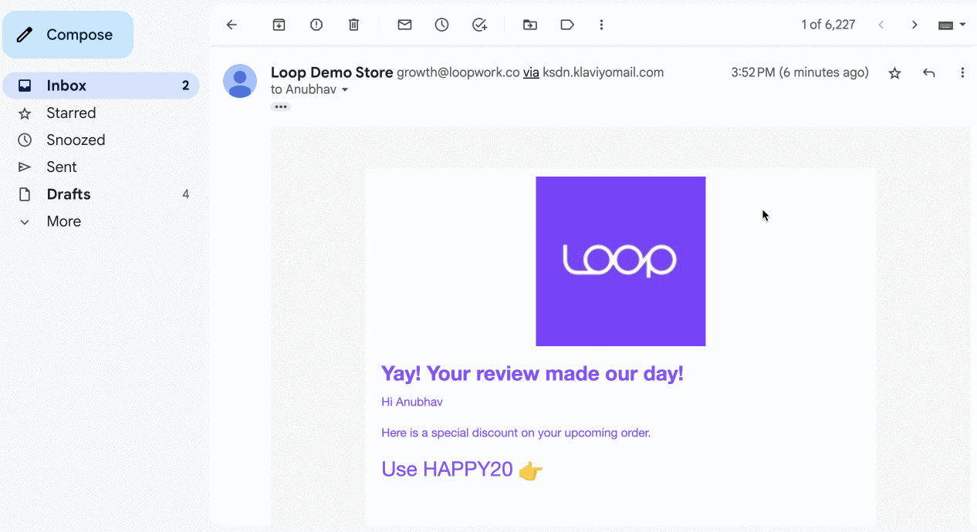Report email as spam
Screen dimensions: 977x532
[316, 25]
